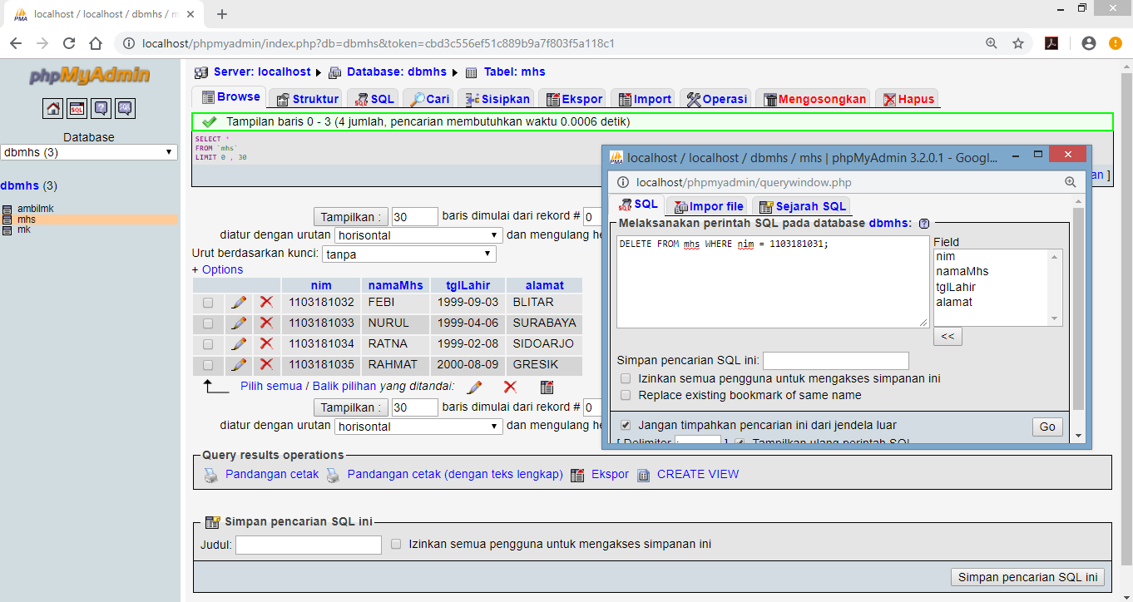Click the zoom magnifier in address bar

991,43
